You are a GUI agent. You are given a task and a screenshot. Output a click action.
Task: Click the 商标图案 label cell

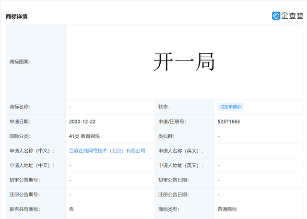coord(36,62)
